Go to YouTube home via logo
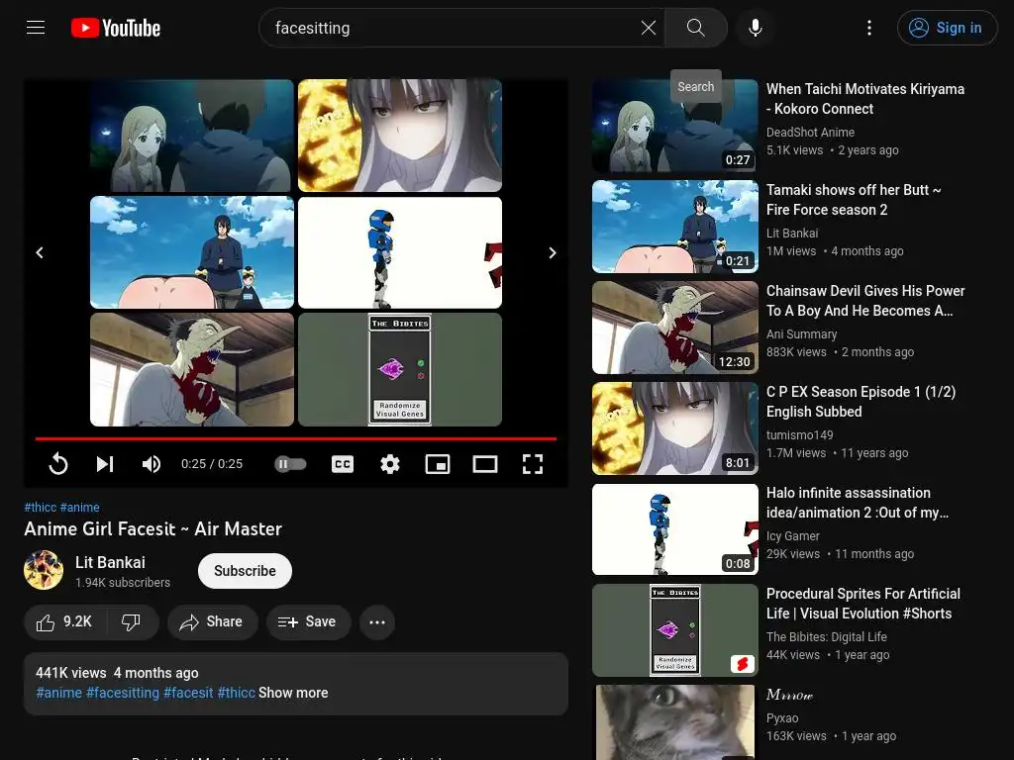 [116, 28]
